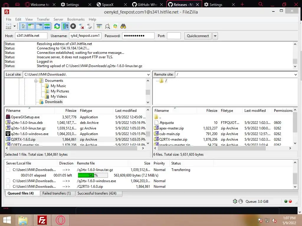Select Q2RTX-master.zip in remote list
Viewport: 302px width, 226px height.
(173, 139)
